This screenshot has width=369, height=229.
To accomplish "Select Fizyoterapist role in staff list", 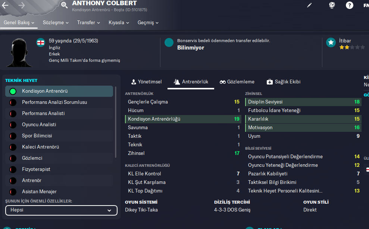I will (36, 169).
